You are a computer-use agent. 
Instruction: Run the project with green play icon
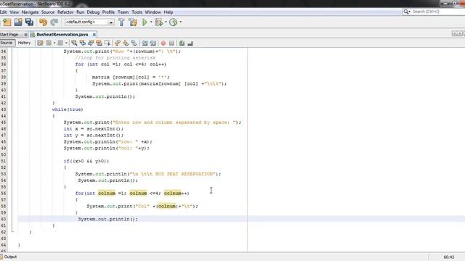tap(145, 22)
